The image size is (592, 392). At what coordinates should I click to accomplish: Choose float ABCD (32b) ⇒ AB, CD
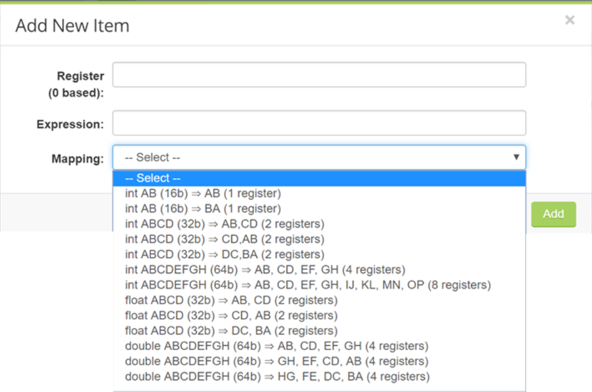pos(231,301)
